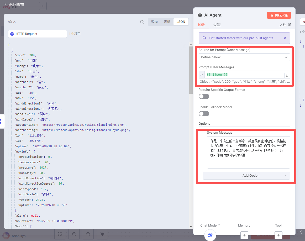Add a Memory sub-node with plus
The image size is (305, 241).
[244, 235]
